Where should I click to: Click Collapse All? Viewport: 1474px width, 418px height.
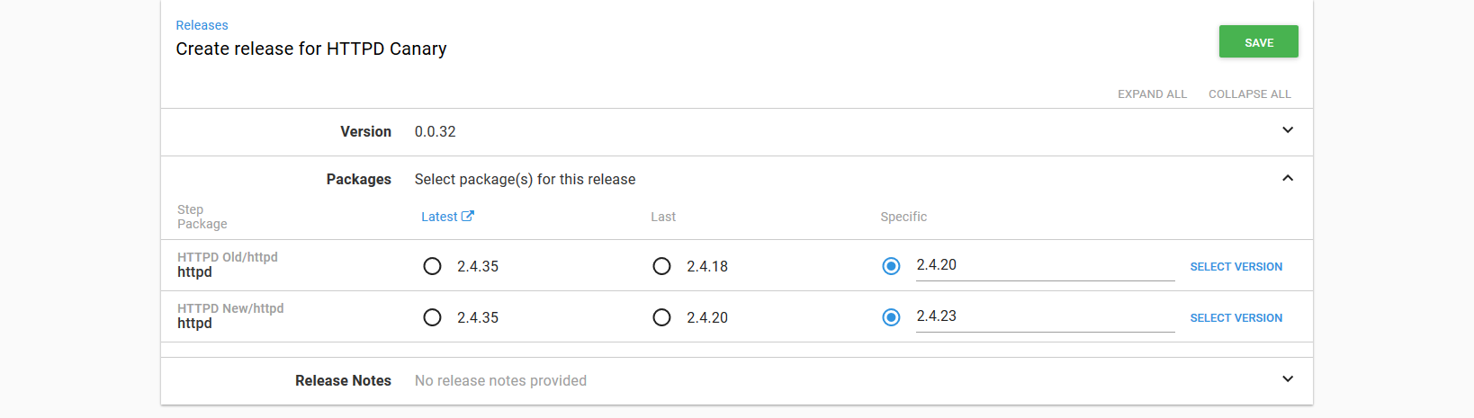coord(1249,94)
